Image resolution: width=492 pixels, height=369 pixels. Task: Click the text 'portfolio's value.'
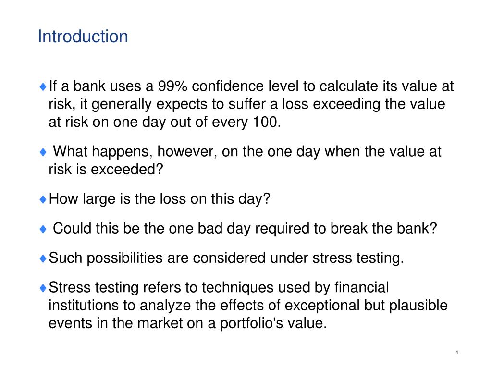pyautogui.click(x=273, y=323)
